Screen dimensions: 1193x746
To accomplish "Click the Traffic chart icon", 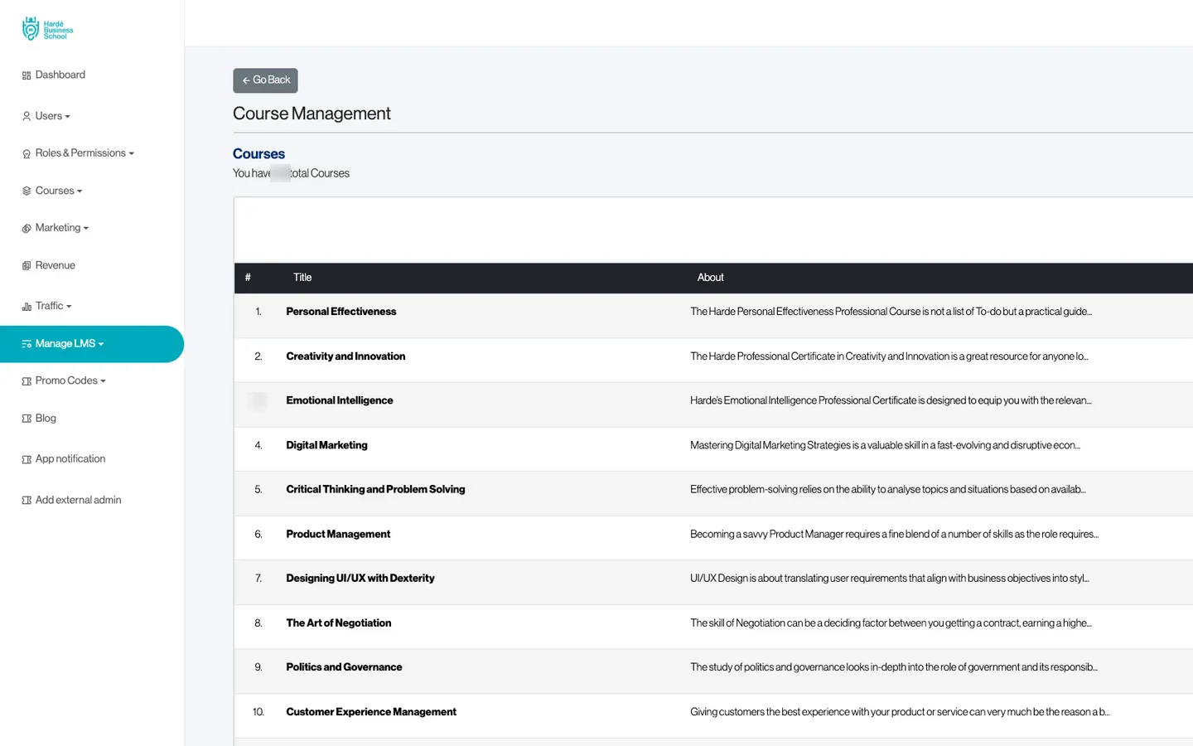I will click(x=27, y=307).
